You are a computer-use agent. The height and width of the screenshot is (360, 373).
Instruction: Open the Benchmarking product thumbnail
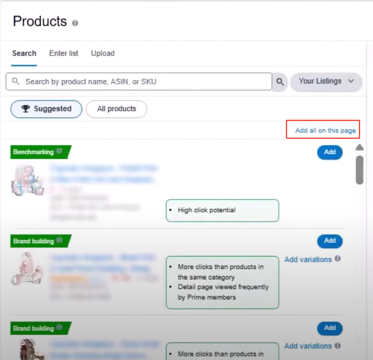[27, 180]
